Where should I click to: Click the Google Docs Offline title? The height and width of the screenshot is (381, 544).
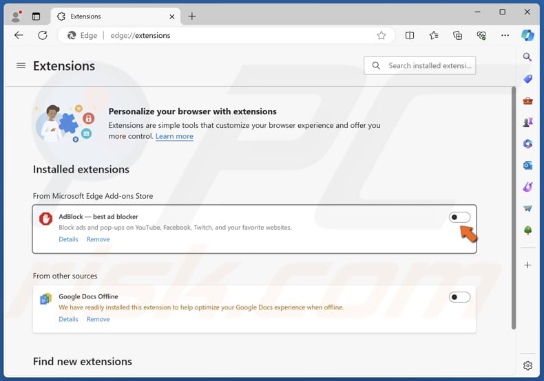[88, 296]
